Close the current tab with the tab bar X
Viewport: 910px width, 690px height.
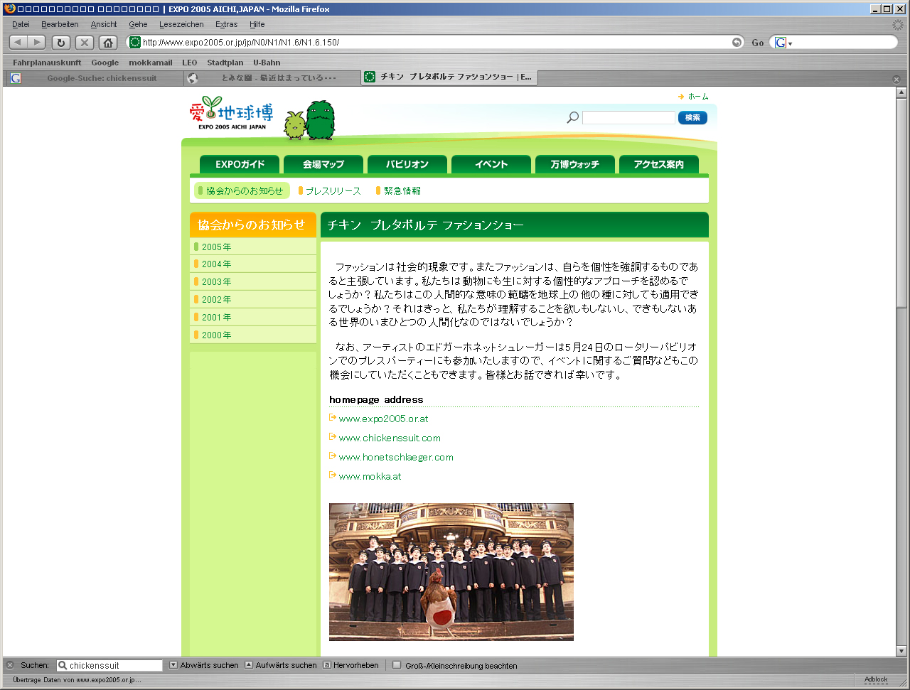896,79
